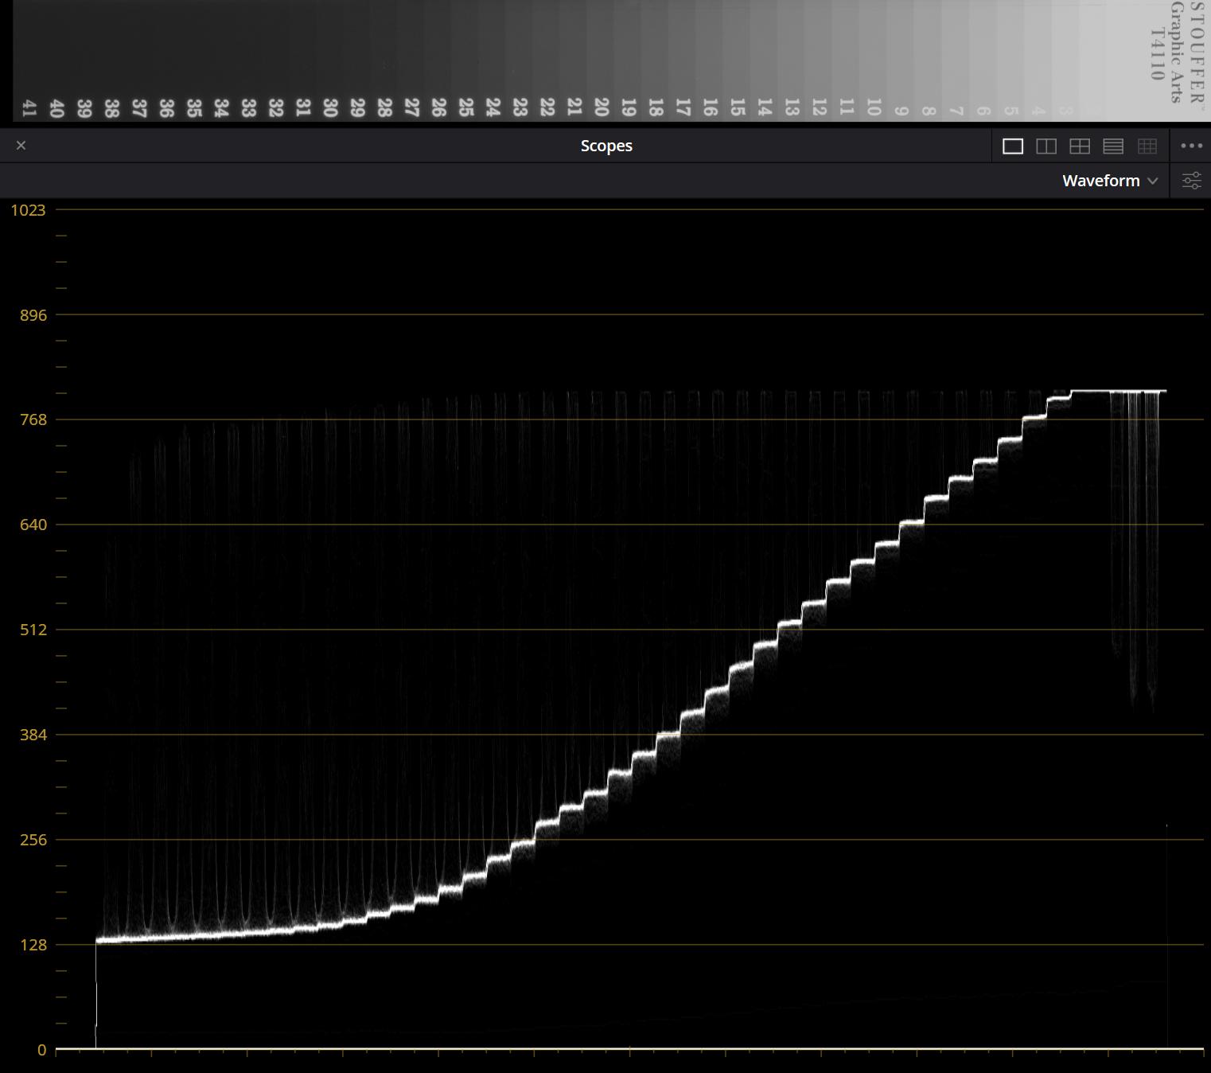Click the 0 baseline scale label
Screen dimensions: 1211x1073
pyautogui.click(x=41, y=1050)
